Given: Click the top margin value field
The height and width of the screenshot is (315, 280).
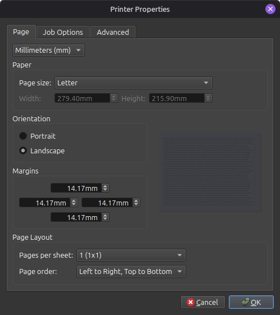Looking at the screenshot, I should click(x=76, y=188).
